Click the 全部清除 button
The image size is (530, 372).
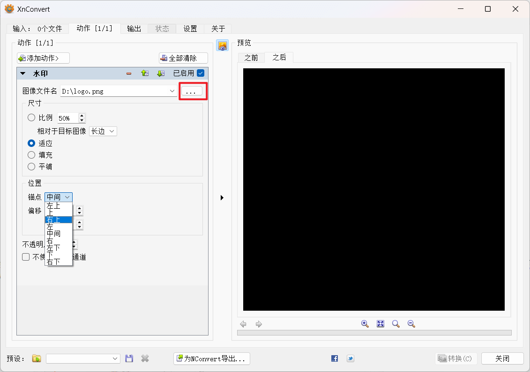[184, 58]
